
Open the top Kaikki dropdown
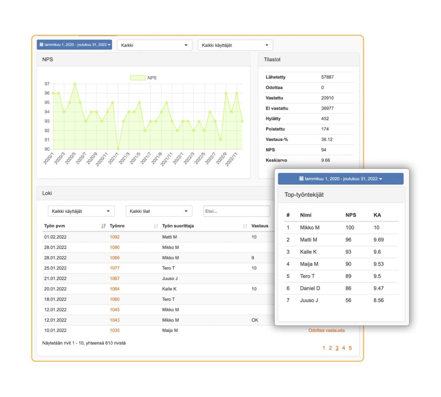tap(155, 45)
